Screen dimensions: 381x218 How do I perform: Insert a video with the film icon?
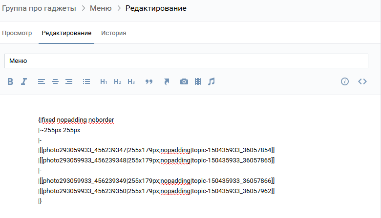197,81
